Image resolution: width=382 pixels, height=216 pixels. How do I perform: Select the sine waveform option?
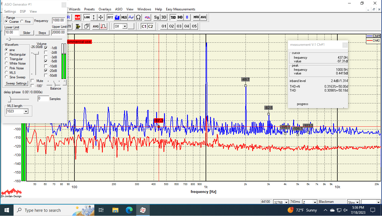[x=6, y=50]
